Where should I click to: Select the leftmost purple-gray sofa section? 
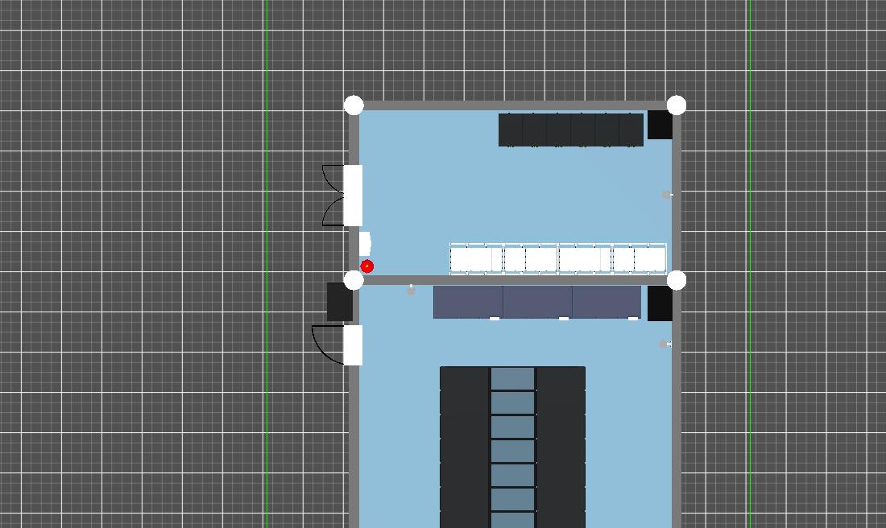tap(468, 302)
